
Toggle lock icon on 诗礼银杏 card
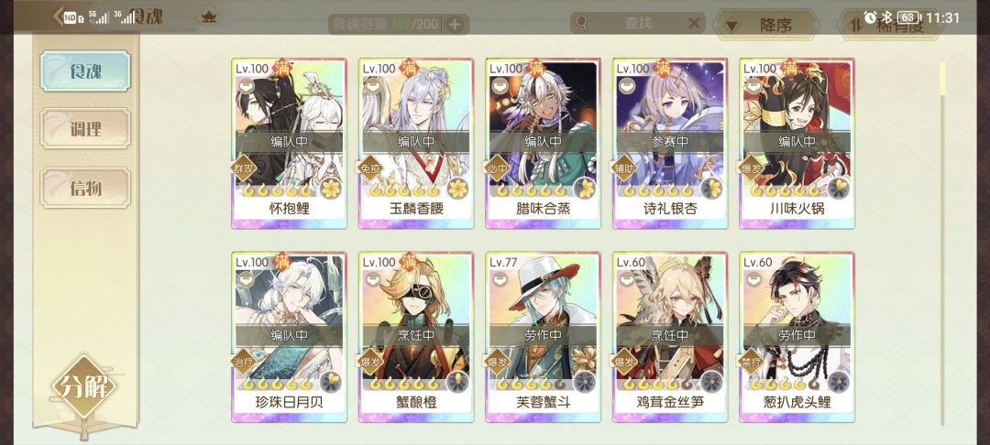click(627, 84)
